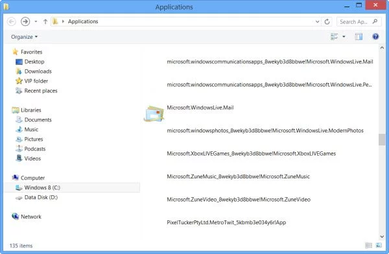Click the vertical scrollbar thumb
This screenshot has width=389, height=254.
[382, 140]
